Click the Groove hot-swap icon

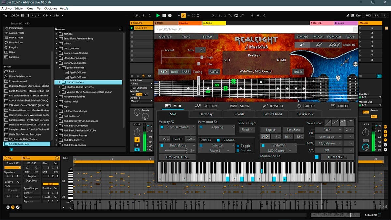coord(18,182)
